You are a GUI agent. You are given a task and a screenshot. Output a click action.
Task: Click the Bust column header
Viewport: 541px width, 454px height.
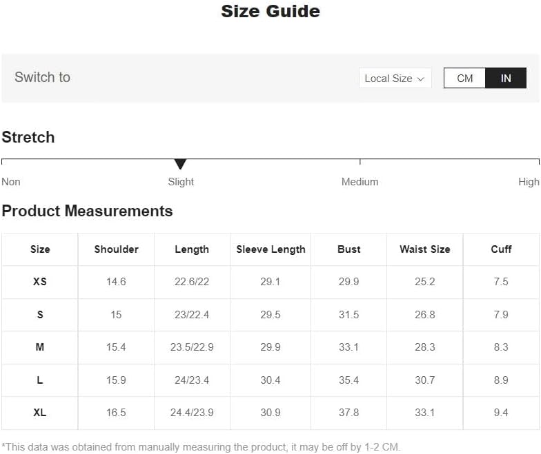(x=349, y=249)
